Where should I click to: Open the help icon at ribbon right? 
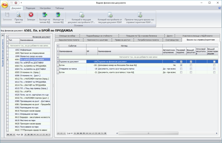click(x=220, y=8)
